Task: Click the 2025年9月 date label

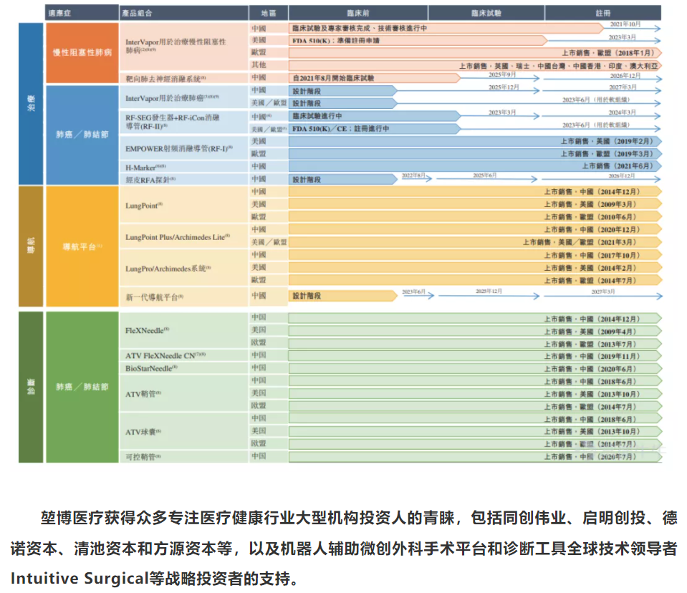Action: 502,74
